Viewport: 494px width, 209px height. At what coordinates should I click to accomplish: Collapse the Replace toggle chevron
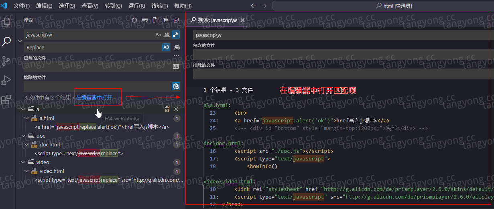tap(20, 41)
